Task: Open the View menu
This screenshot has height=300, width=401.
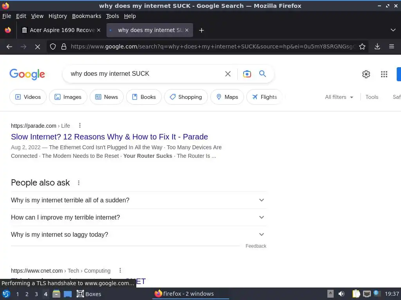Action: coord(37,16)
